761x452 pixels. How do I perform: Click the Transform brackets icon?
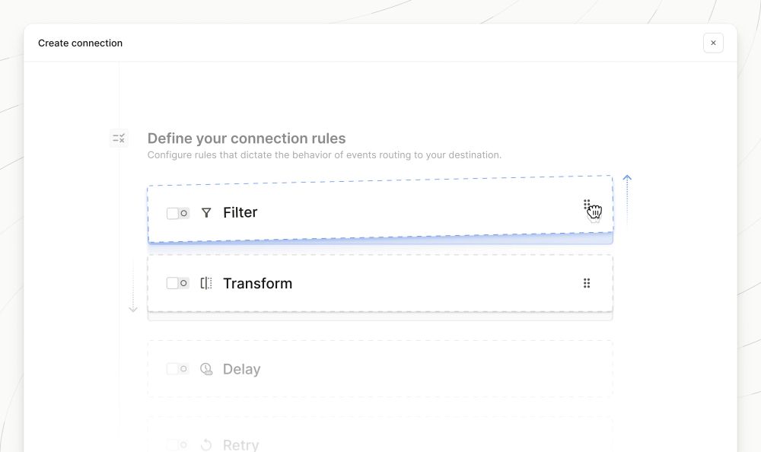pyautogui.click(x=206, y=283)
